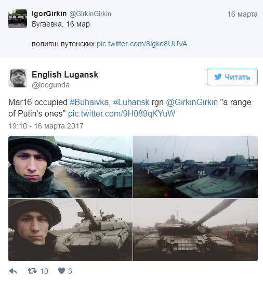This screenshot has height=283, width=263.
Task: Open the IgorGirkin display name
Action: pos(49,14)
